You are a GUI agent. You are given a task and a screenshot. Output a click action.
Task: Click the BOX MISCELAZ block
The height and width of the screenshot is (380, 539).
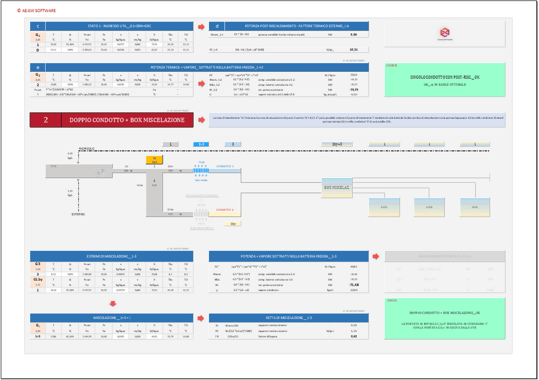336,188
